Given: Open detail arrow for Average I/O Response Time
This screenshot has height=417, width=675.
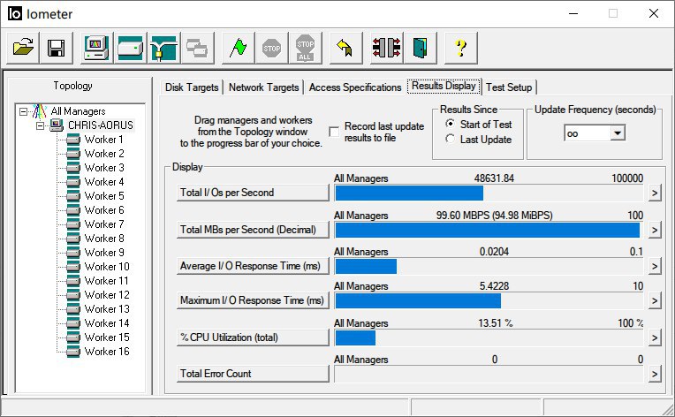Looking at the screenshot, I should point(655,267).
